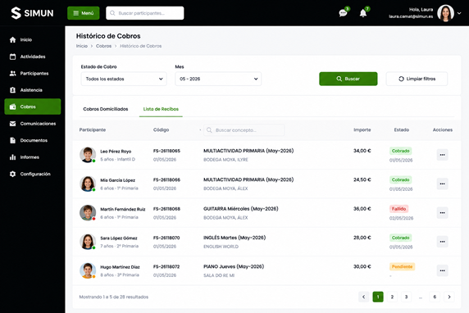The height and width of the screenshot is (313, 469).
Task: Open the green Menú button
Action: 84,13
